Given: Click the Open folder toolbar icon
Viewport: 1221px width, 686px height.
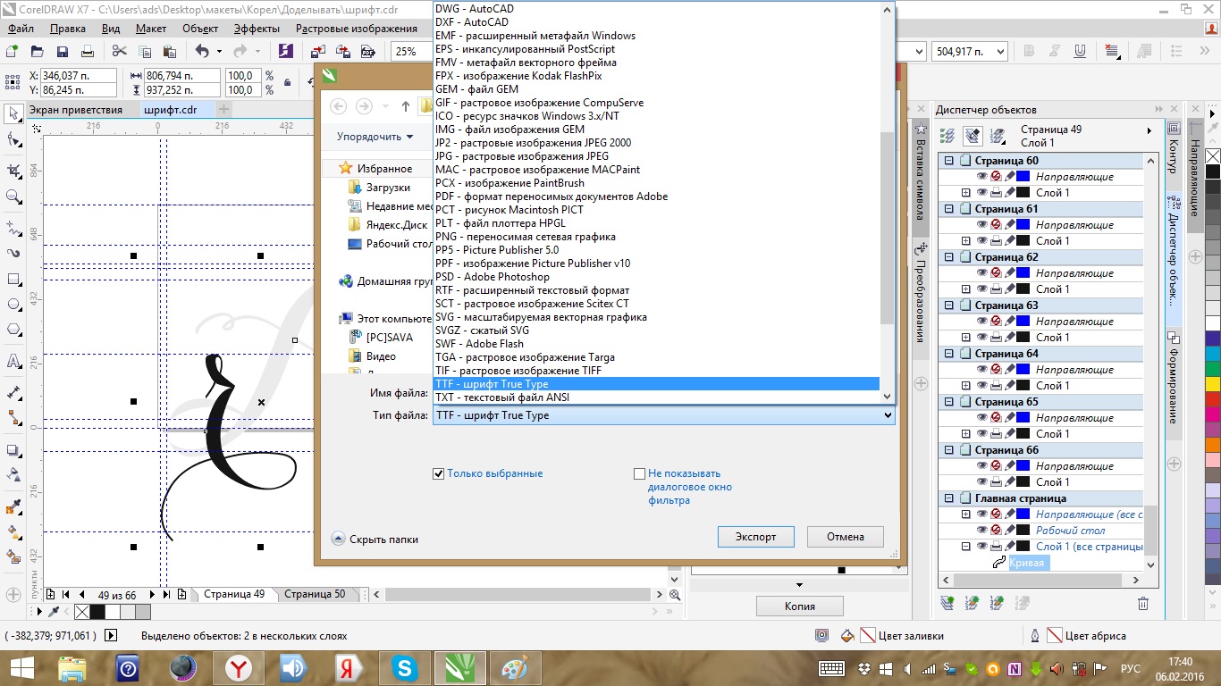Looking at the screenshot, I should point(38,52).
